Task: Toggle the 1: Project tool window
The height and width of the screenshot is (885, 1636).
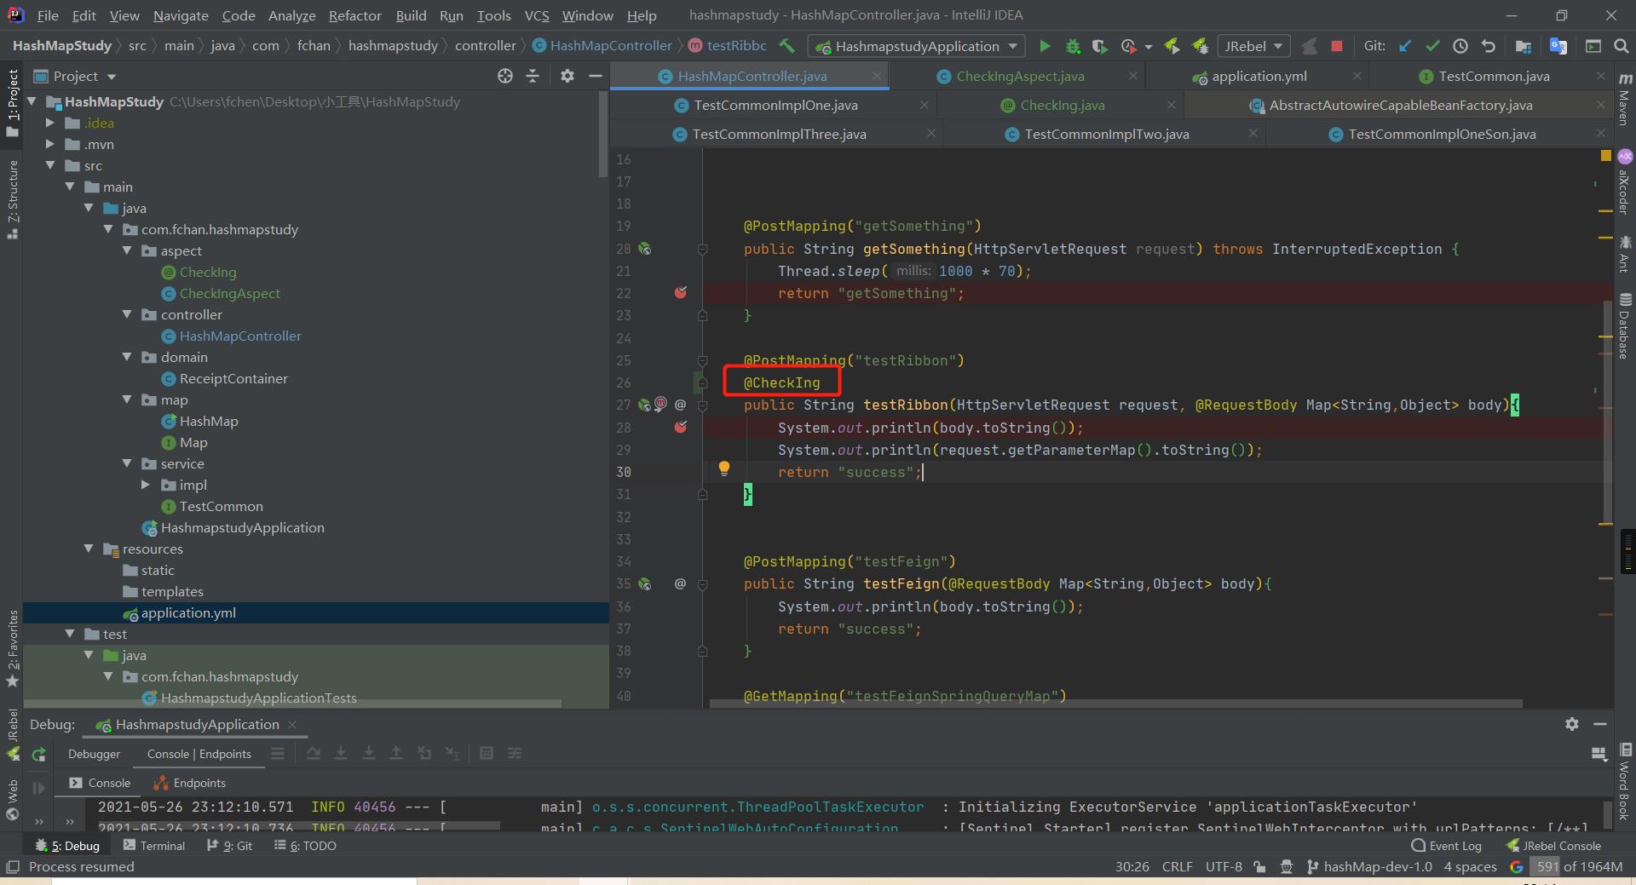Action: pyautogui.click(x=12, y=102)
